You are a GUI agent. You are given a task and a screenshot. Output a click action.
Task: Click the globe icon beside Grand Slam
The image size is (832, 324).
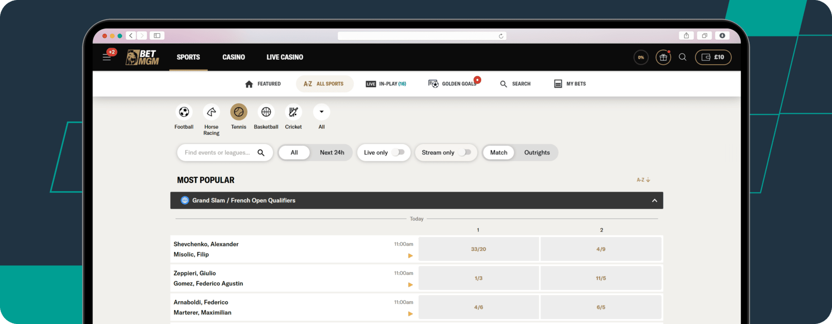click(x=185, y=200)
